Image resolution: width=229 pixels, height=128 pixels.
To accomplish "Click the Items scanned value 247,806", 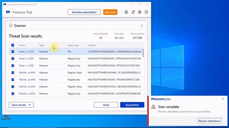I will point(137,38).
